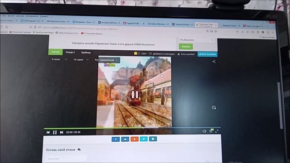Enter fullscreen mode in the player
This screenshot has width=290, height=163.
[217, 131]
